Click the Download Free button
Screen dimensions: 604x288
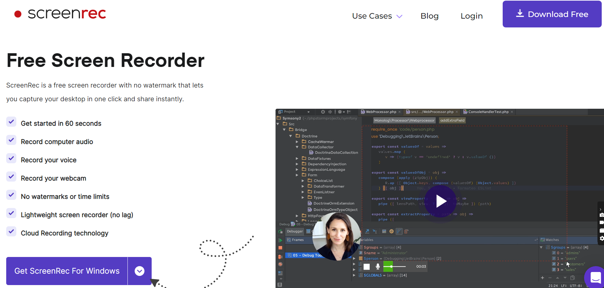(552, 14)
